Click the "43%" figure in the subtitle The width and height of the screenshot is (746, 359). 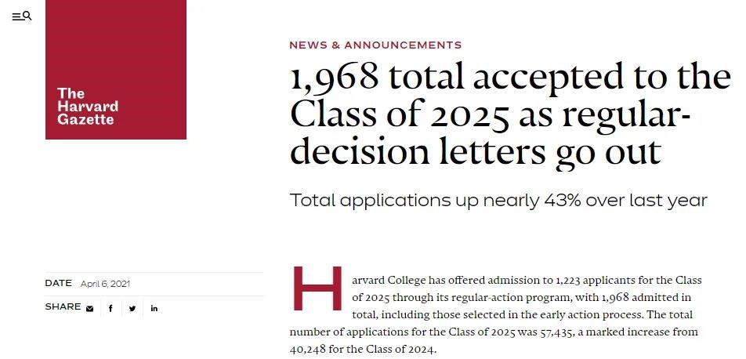[x=562, y=200]
